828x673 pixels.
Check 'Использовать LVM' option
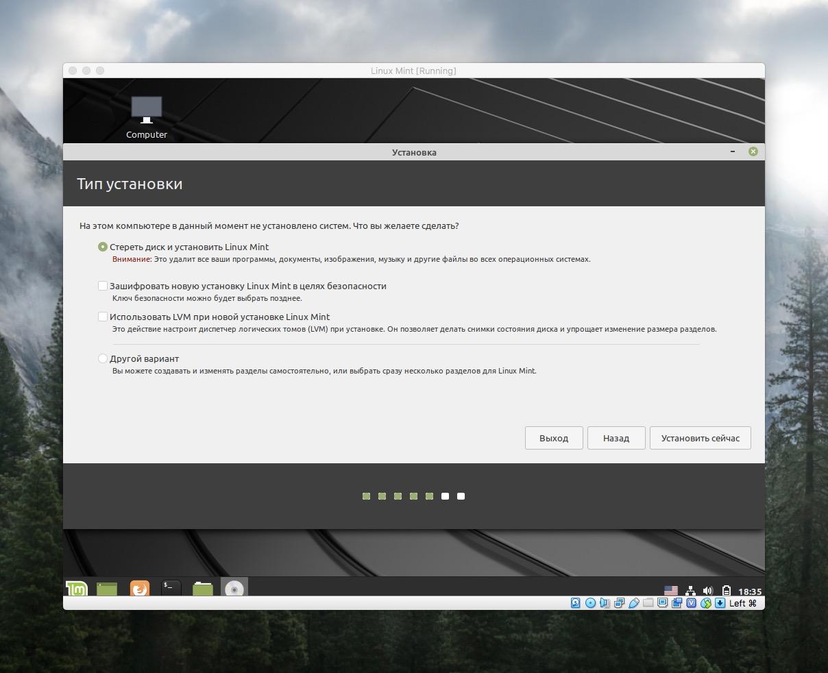(x=103, y=317)
